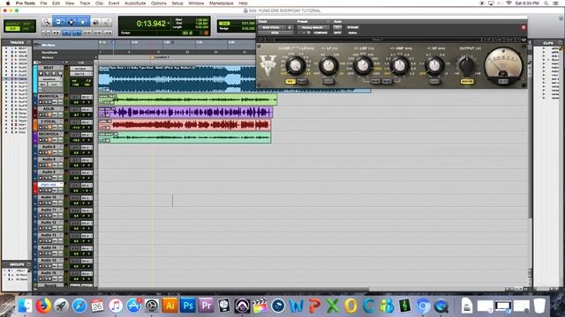Image resolution: width=565 pixels, height=317 pixels.
Task: Click the Waves W logo in plug-in toolbar
Action: click(x=524, y=40)
